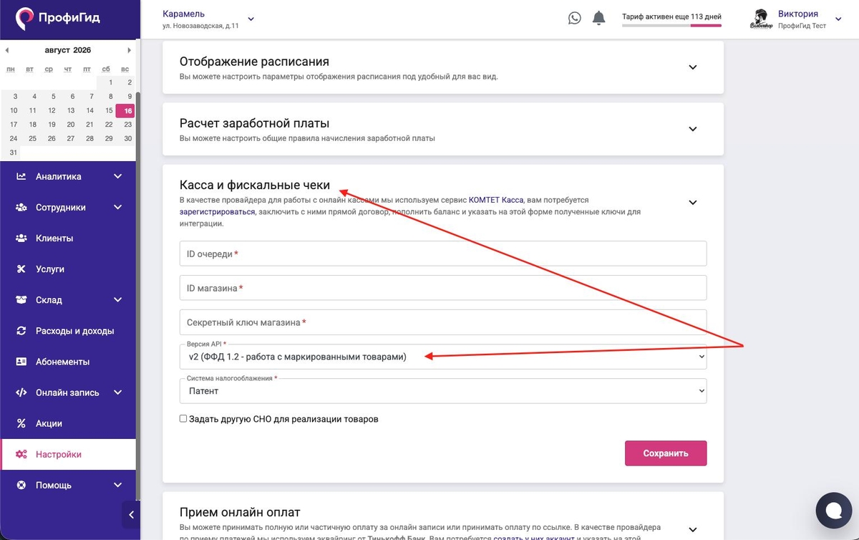
Task: Open Система налогообложения dropdown
Action: pyautogui.click(x=443, y=391)
